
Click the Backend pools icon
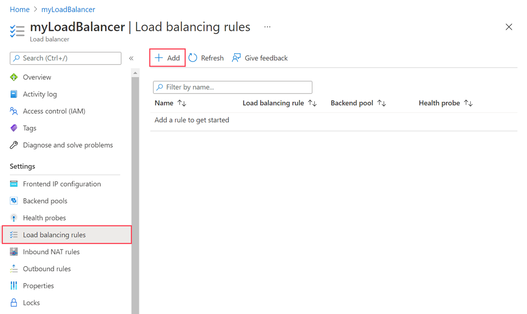point(14,201)
